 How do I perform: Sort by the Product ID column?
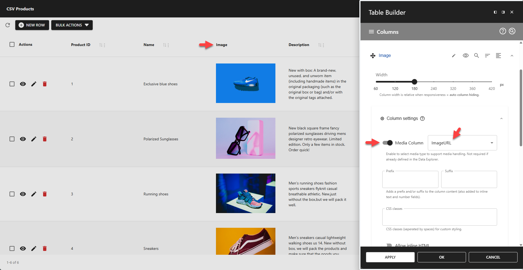click(x=101, y=45)
